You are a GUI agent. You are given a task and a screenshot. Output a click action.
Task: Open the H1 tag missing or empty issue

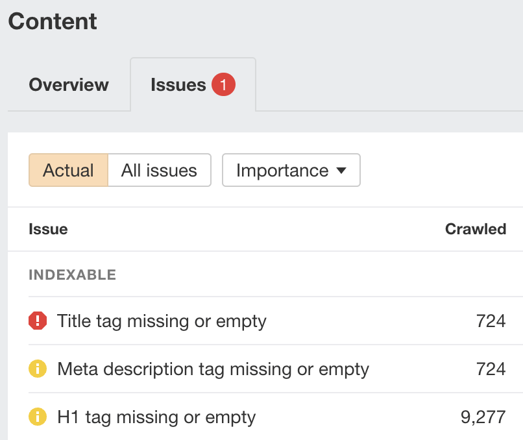pyautogui.click(x=155, y=418)
